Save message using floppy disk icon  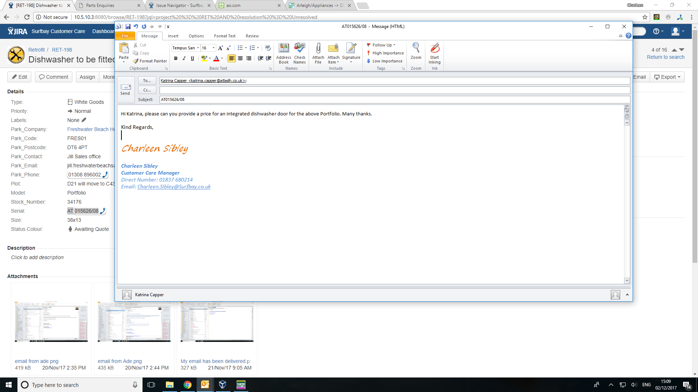pos(128,26)
